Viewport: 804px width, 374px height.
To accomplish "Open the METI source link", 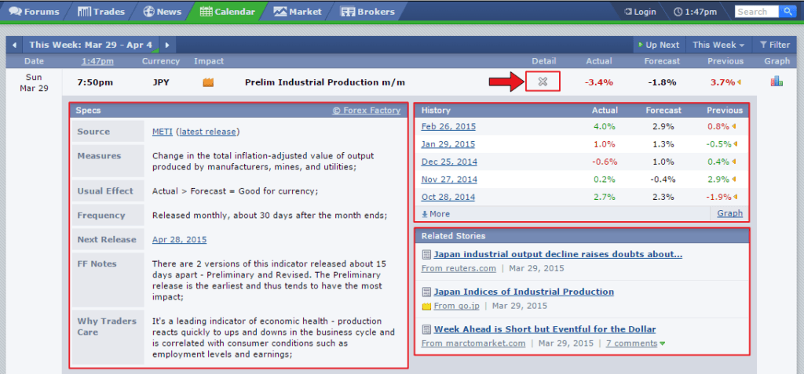I will tap(162, 132).
